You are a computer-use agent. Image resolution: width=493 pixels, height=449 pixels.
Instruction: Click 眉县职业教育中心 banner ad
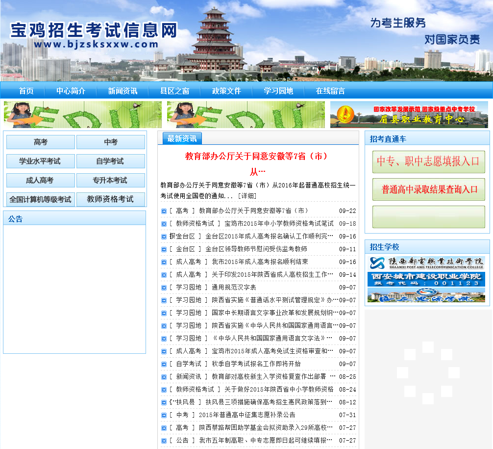[x=409, y=115]
